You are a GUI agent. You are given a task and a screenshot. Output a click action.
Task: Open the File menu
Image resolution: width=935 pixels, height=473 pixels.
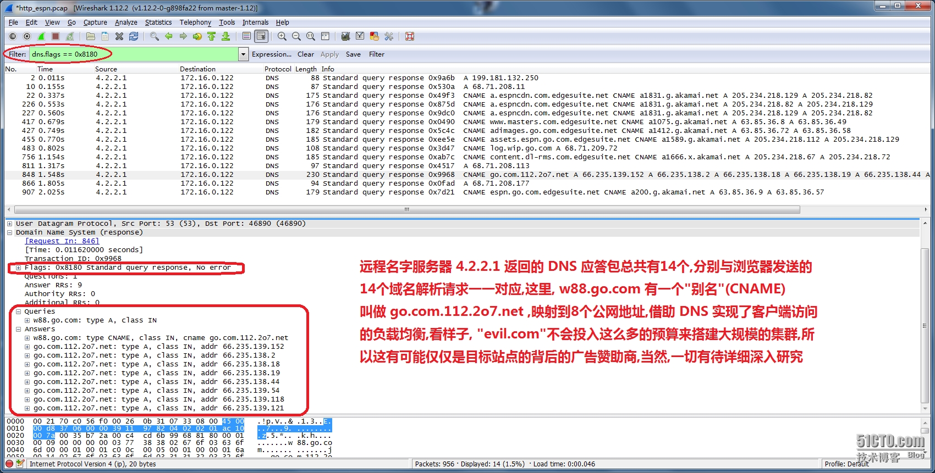[x=14, y=23]
